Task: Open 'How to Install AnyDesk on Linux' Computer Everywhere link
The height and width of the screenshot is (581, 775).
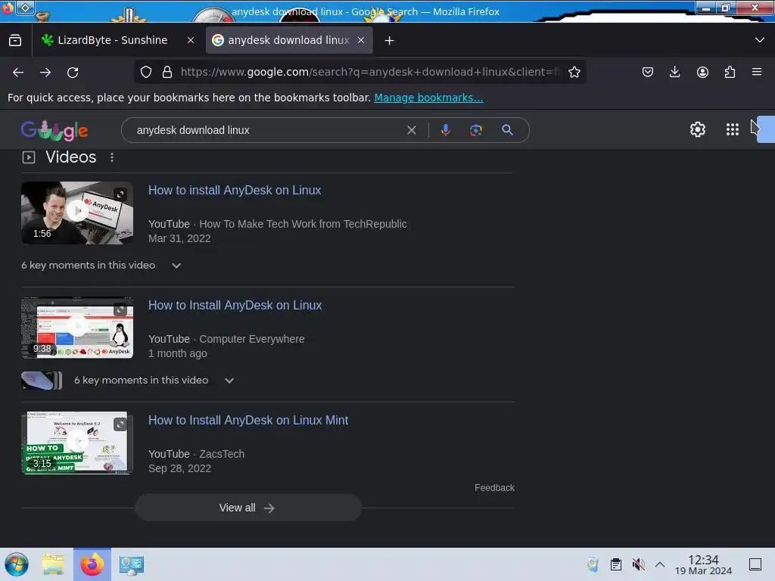Action: point(235,306)
